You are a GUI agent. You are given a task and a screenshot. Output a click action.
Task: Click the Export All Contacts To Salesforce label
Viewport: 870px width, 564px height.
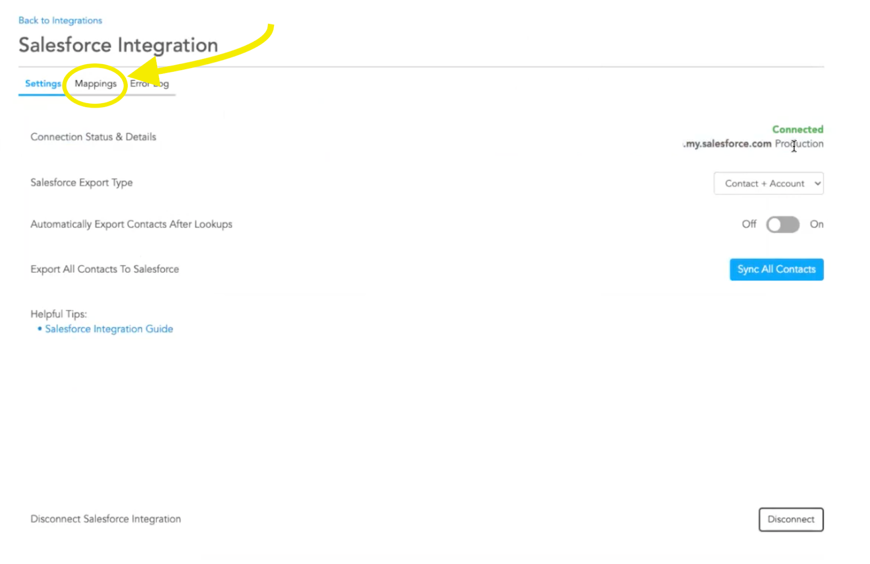(x=105, y=269)
